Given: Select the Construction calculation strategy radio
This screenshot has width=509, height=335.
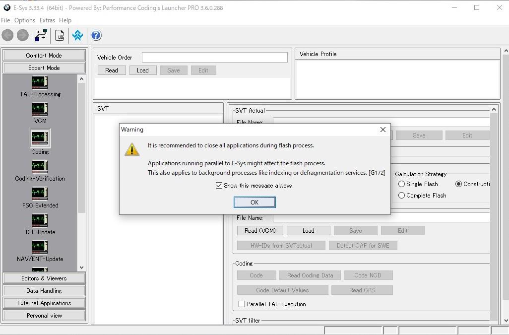Looking at the screenshot, I should (459, 184).
